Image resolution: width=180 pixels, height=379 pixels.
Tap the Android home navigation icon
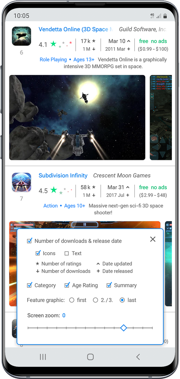pyautogui.click(x=90, y=357)
